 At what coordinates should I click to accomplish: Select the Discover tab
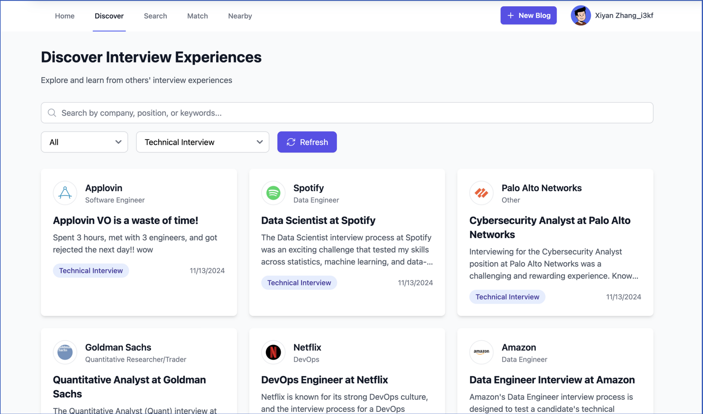tap(109, 16)
